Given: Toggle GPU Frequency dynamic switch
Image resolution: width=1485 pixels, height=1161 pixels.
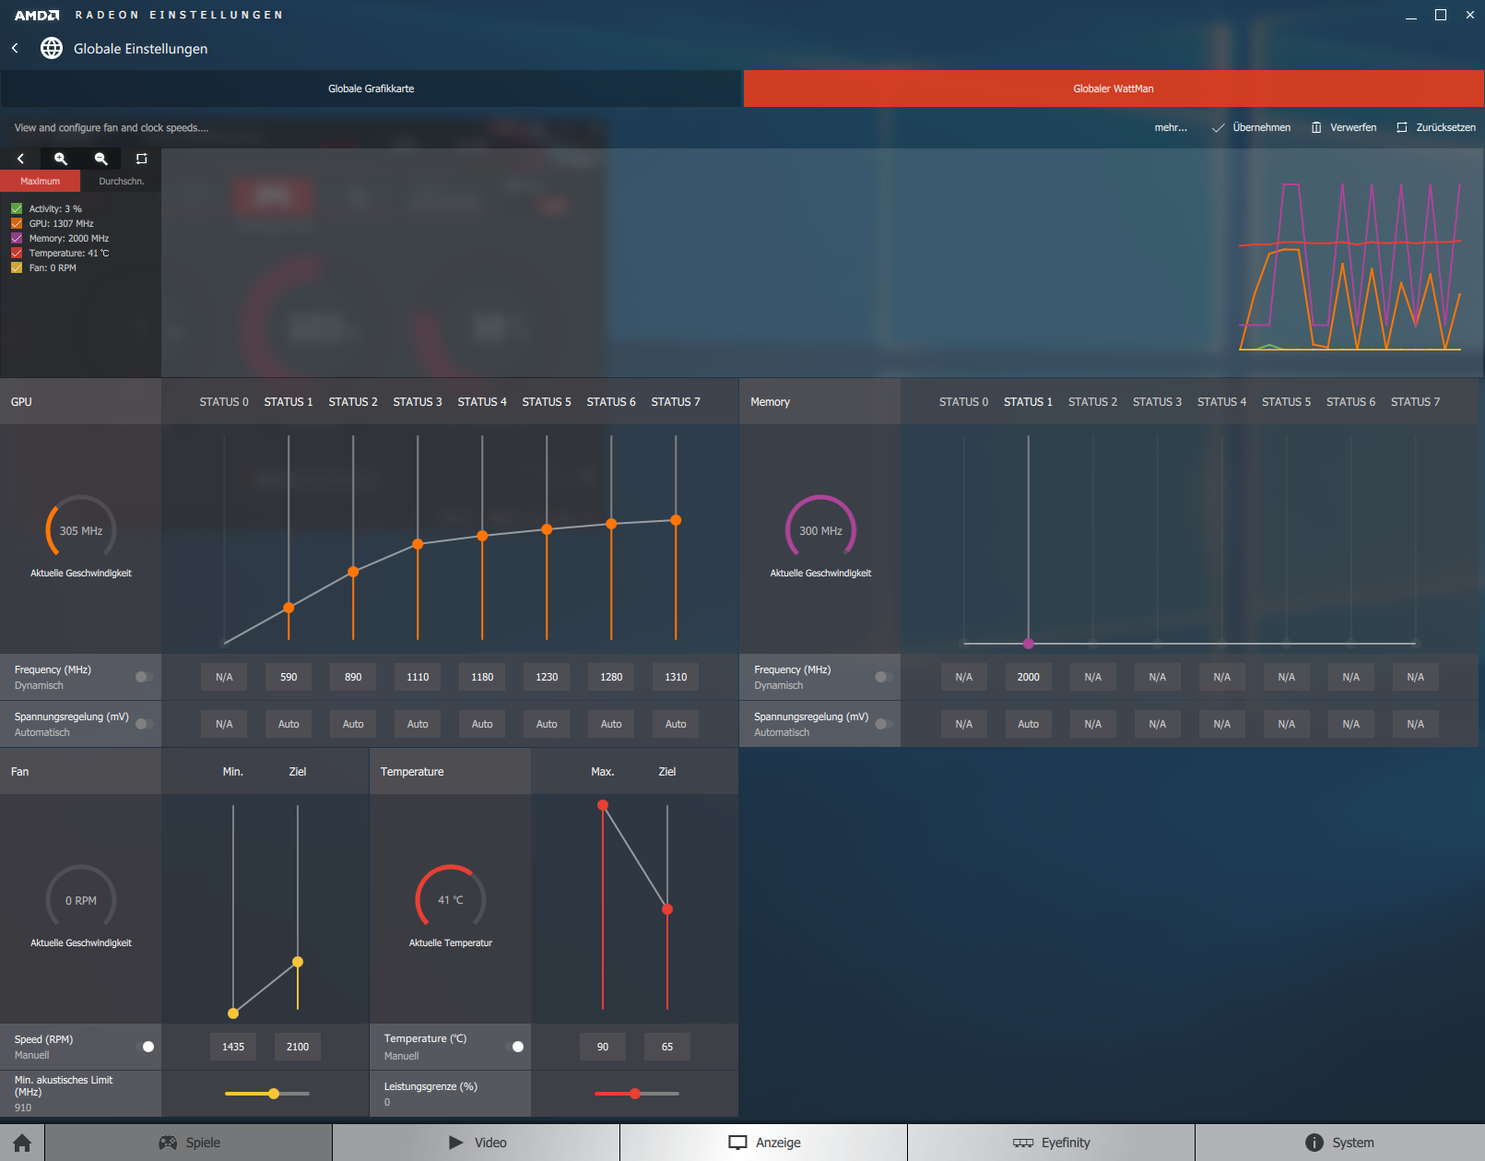Looking at the screenshot, I should (x=144, y=677).
